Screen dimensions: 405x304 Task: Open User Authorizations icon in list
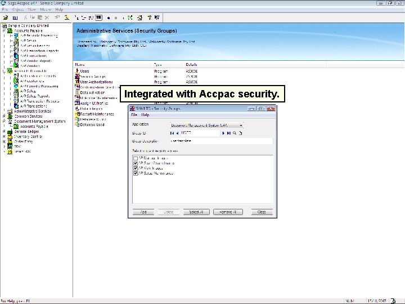tap(77, 82)
